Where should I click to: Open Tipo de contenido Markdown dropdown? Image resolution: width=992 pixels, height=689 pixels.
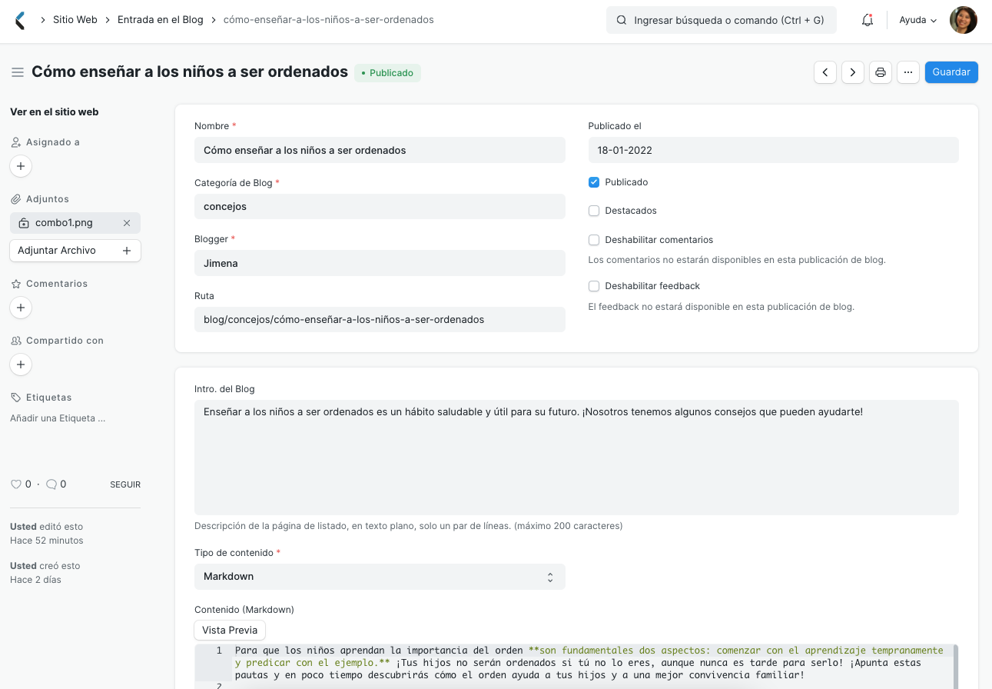[380, 577]
